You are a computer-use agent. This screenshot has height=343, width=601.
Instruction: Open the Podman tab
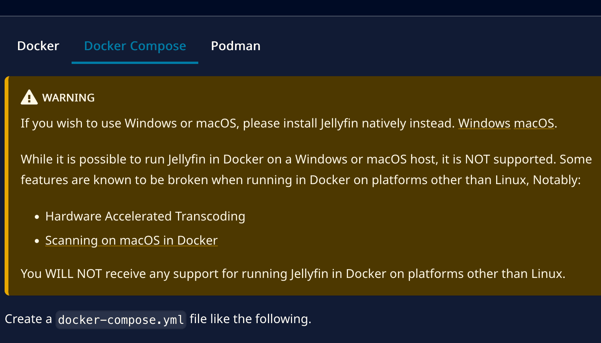pos(235,46)
